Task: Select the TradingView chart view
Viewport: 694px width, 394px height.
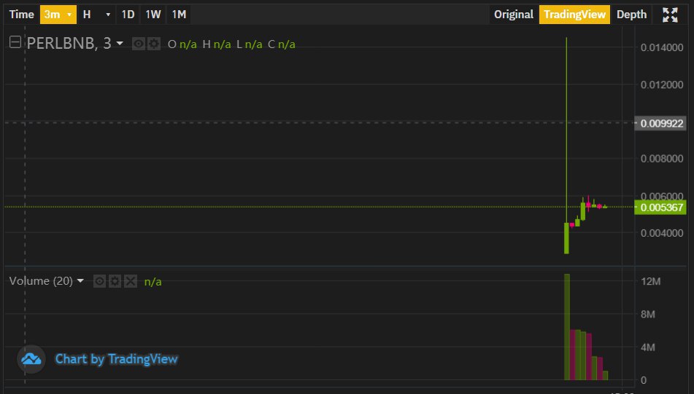Action: pyautogui.click(x=574, y=15)
